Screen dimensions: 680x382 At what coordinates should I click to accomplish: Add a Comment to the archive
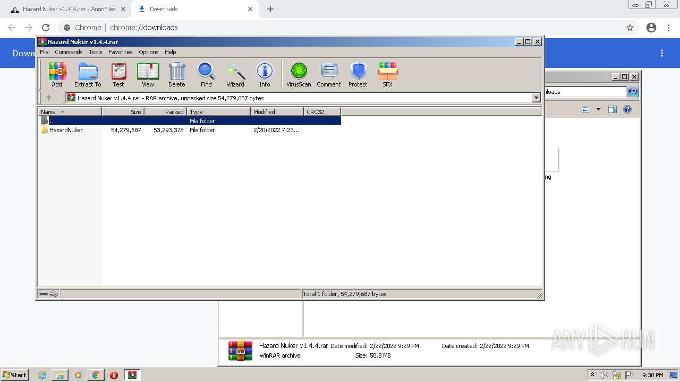(329, 74)
